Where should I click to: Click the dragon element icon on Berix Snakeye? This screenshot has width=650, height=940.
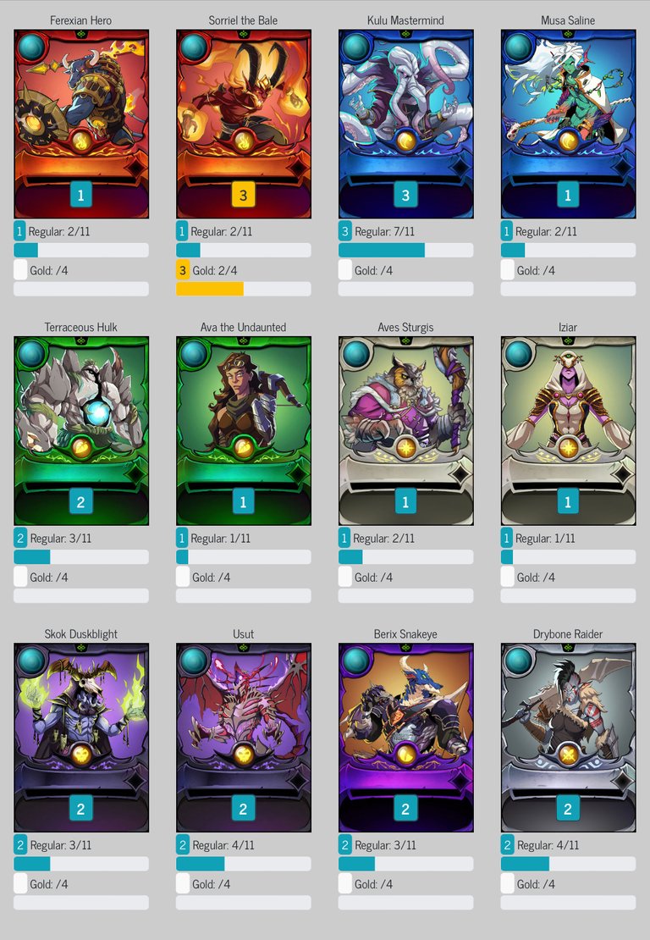(405, 755)
